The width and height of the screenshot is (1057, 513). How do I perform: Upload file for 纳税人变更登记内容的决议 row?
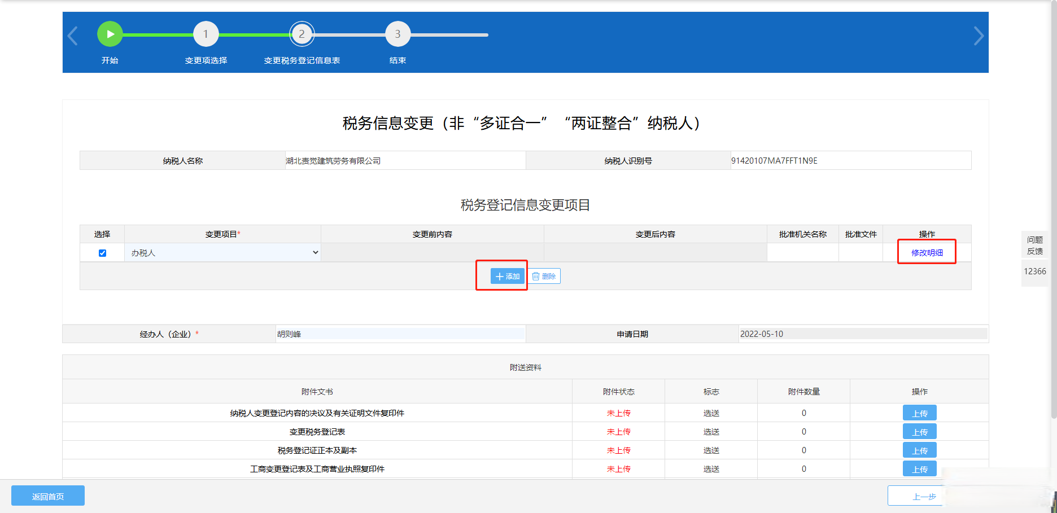tap(919, 413)
